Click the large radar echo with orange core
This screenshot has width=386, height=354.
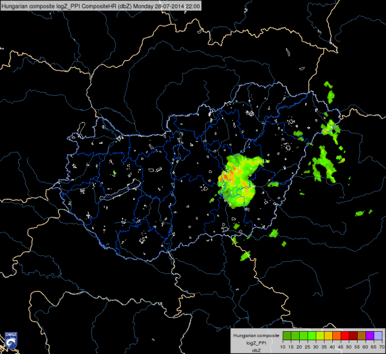238,181
